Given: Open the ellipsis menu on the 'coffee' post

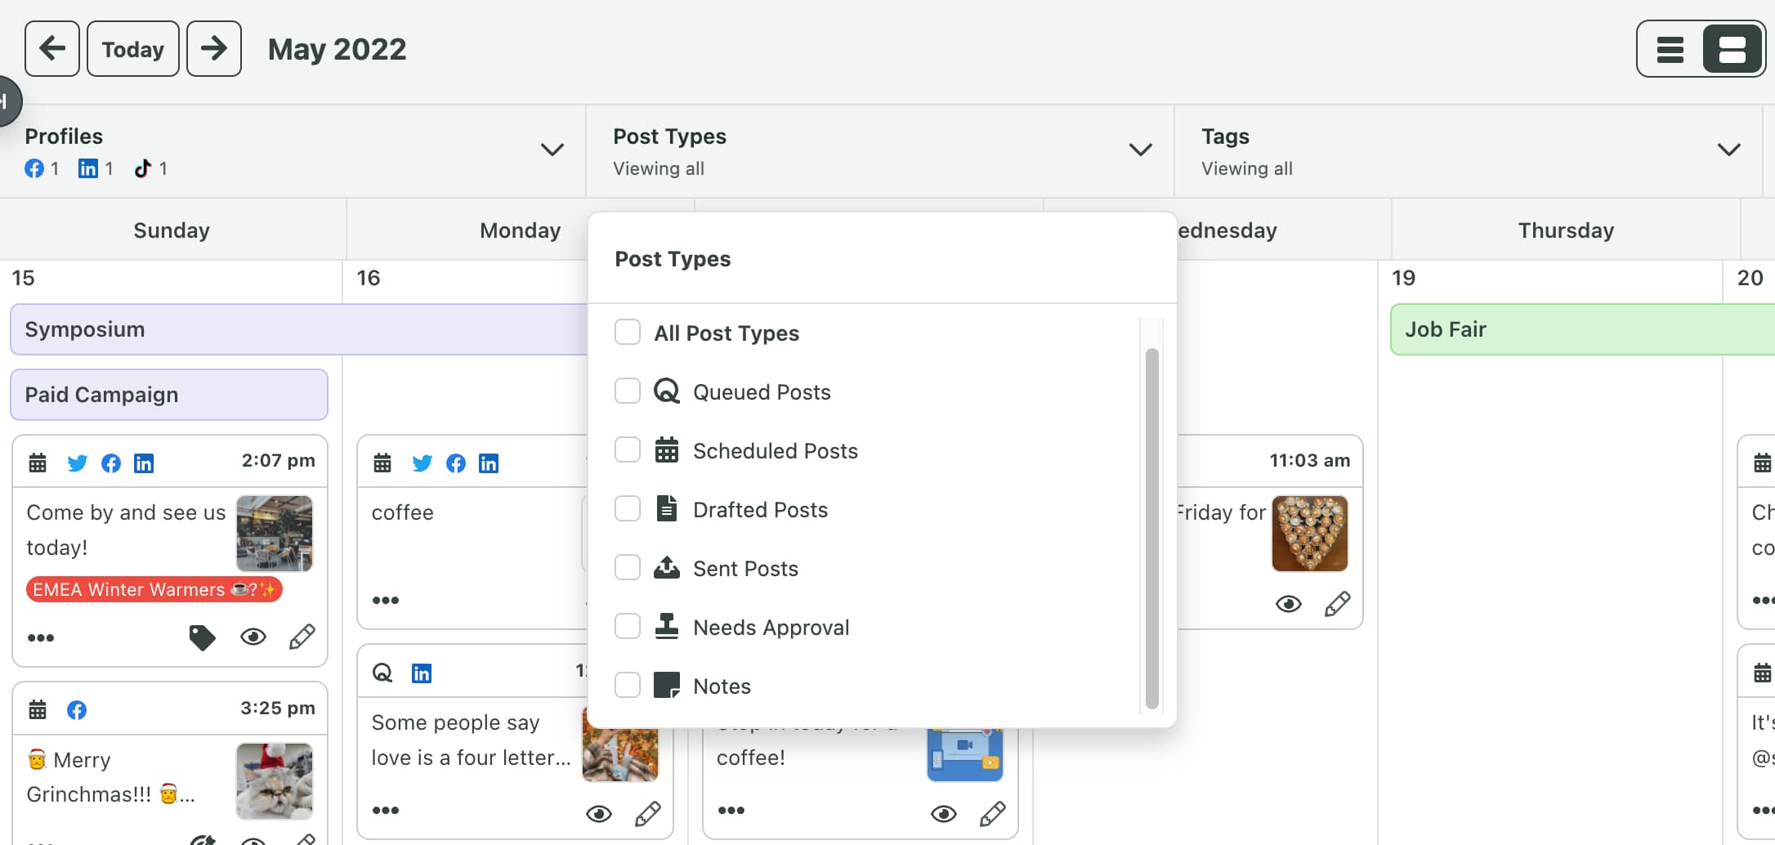Looking at the screenshot, I should point(386,600).
